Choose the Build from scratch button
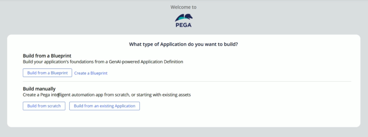Screen dimensions: 368x137 [x=44, y=106]
